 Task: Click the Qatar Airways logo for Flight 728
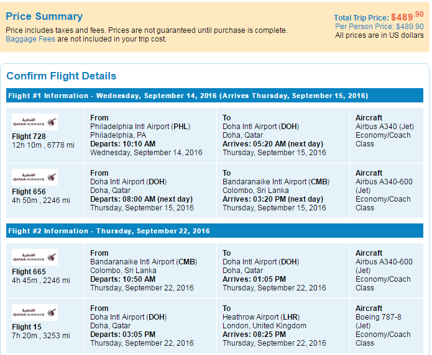35,122
